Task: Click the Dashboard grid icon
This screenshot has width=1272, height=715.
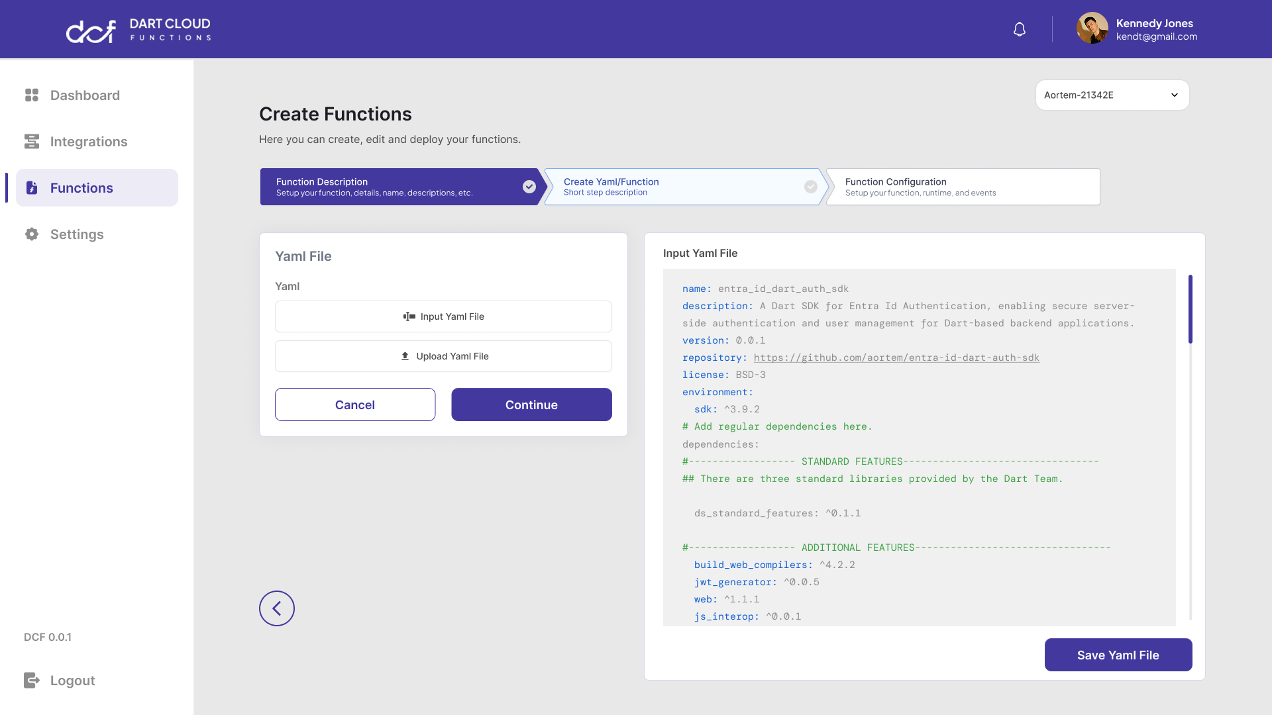Action: 32,95
